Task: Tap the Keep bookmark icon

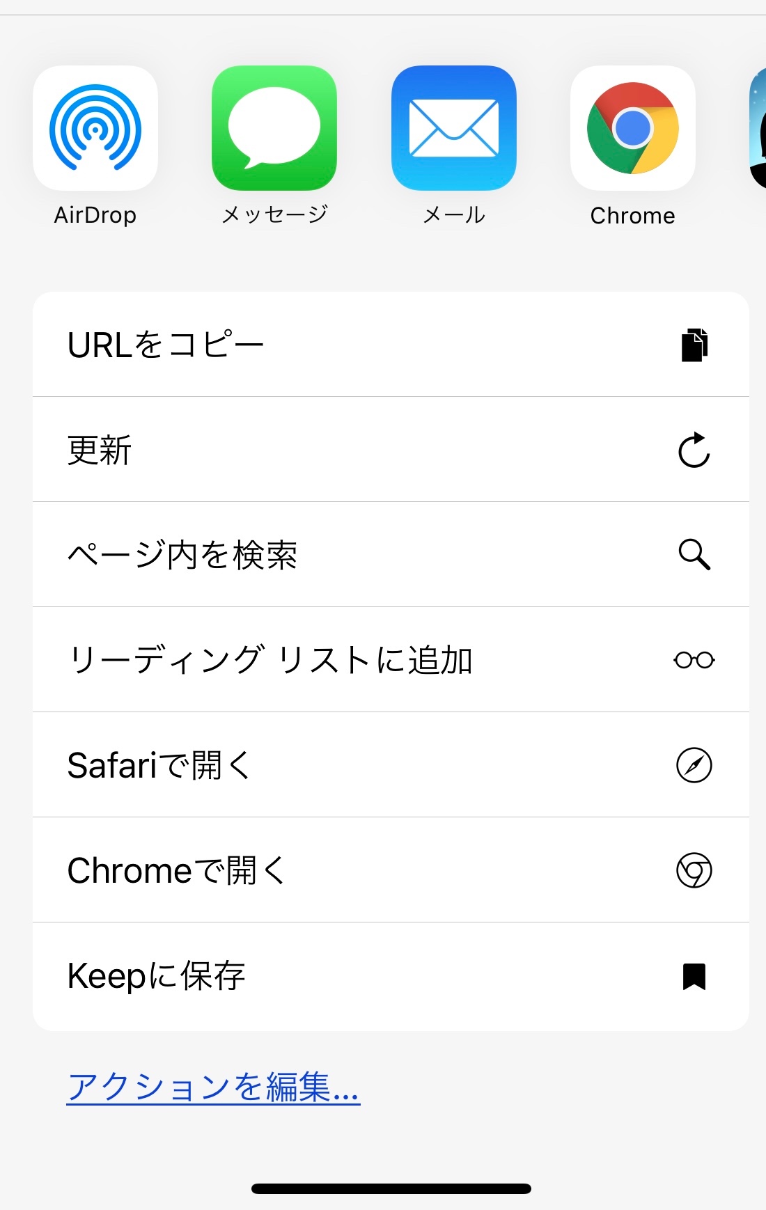Action: [694, 976]
